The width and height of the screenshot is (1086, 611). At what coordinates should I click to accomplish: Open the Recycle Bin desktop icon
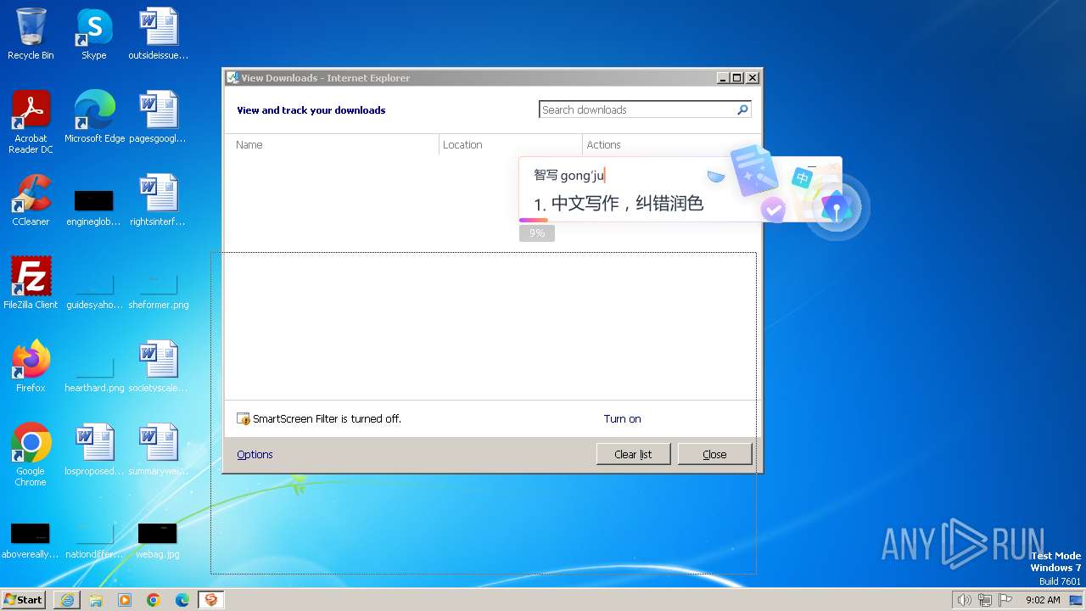coord(31,35)
